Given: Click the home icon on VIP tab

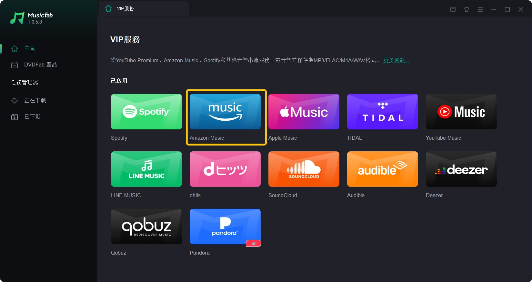Looking at the screenshot, I should coord(108,8).
